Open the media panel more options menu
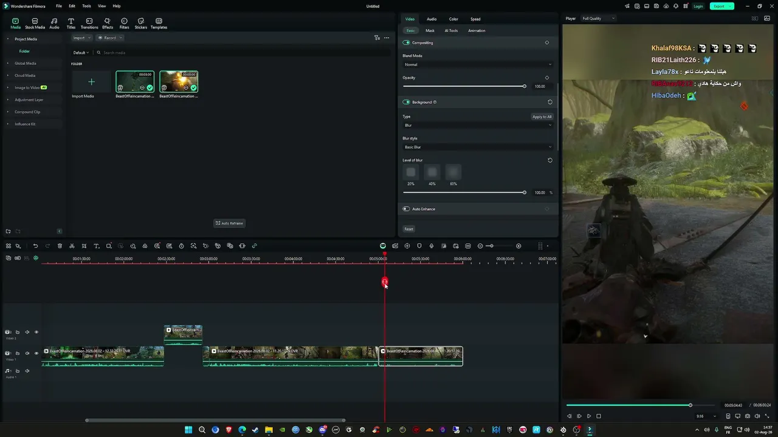Image resolution: width=778 pixels, height=437 pixels. pyautogui.click(x=387, y=38)
